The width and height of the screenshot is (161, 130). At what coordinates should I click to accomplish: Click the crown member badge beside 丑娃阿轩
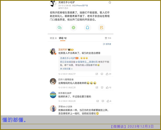click(x=71, y=50)
